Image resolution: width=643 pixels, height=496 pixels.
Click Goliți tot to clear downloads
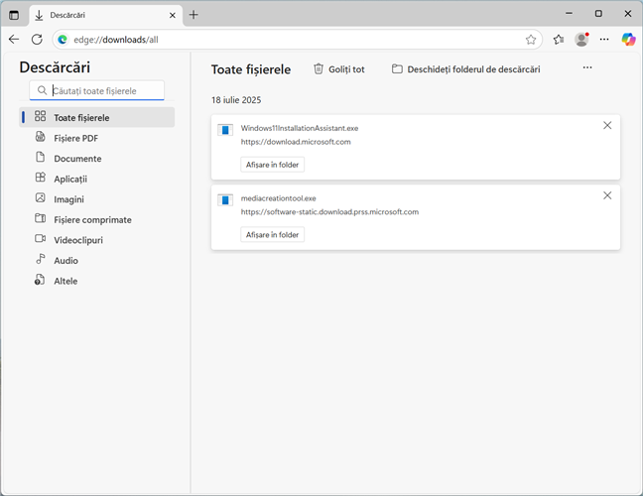(339, 69)
